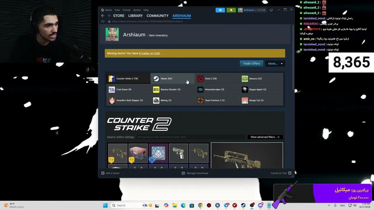Open the Bongo Cat (1) inventory
This screenshot has height=210, width=374.
(262, 100)
